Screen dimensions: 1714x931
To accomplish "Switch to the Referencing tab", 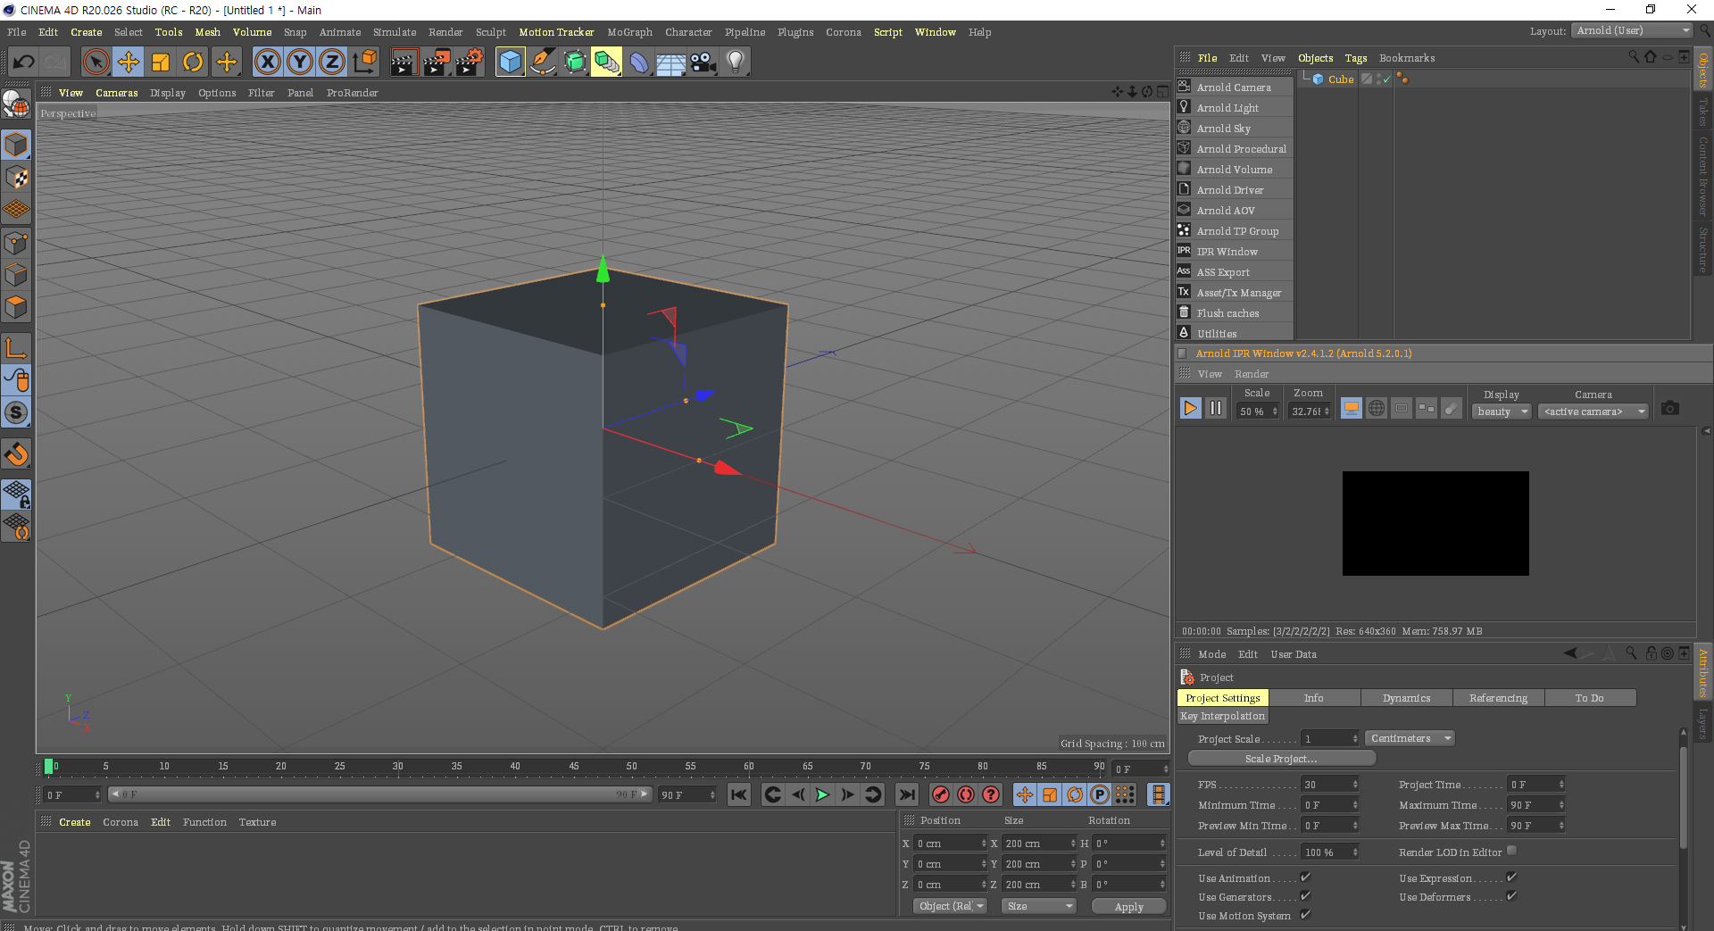I will pyautogui.click(x=1498, y=698).
